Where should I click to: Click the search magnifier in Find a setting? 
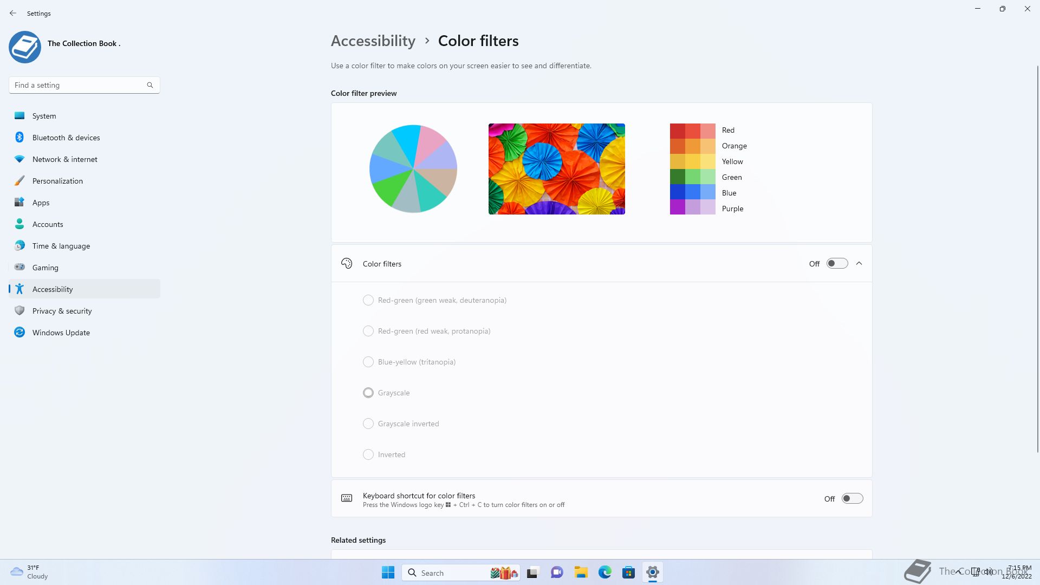pyautogui.click(x=150, y=85)
